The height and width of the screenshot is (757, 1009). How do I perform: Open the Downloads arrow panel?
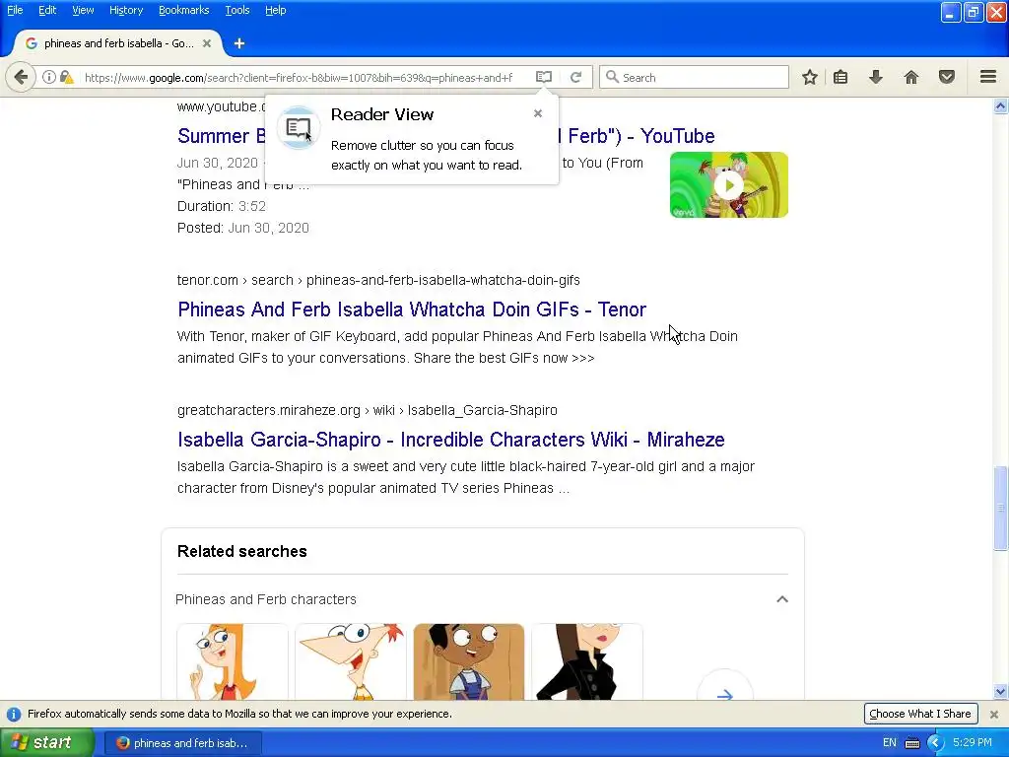click(x=876, y=77)
